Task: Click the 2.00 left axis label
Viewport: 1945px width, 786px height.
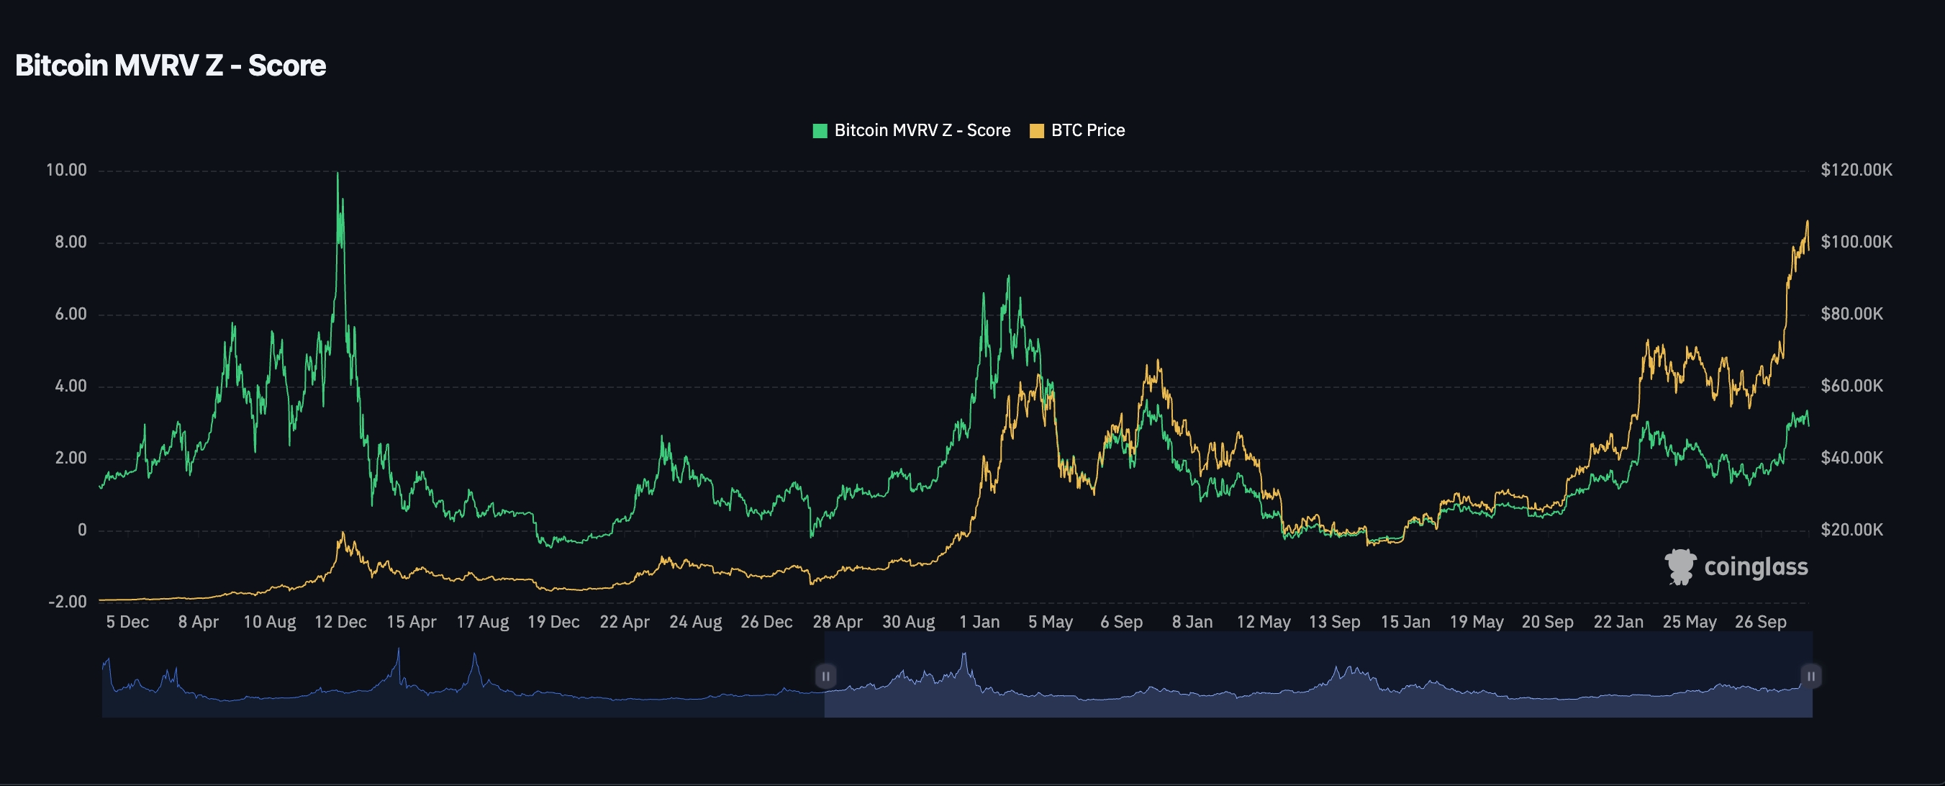Action: (71, 458)
